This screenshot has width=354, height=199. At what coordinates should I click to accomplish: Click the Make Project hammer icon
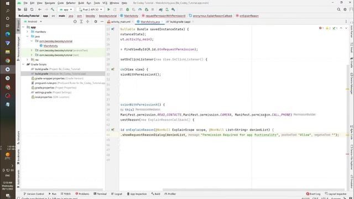click(53, 9)
